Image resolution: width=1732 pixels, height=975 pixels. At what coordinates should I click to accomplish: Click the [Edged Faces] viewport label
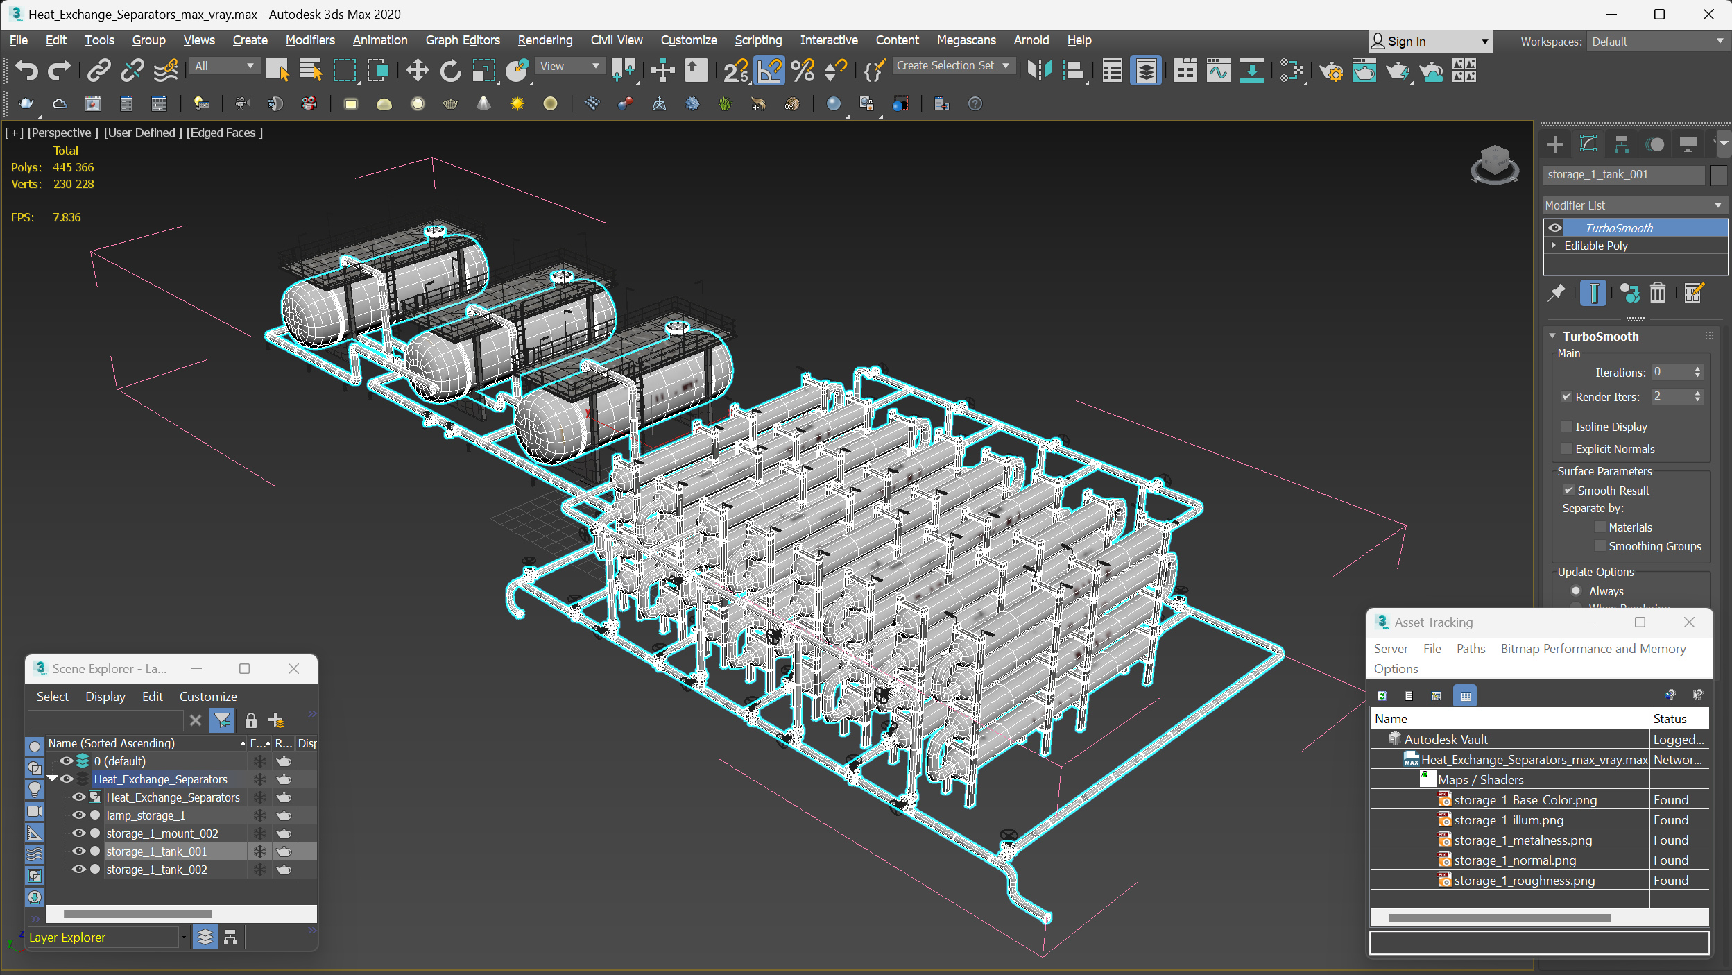pyautogui.click(x=224, y=133)
